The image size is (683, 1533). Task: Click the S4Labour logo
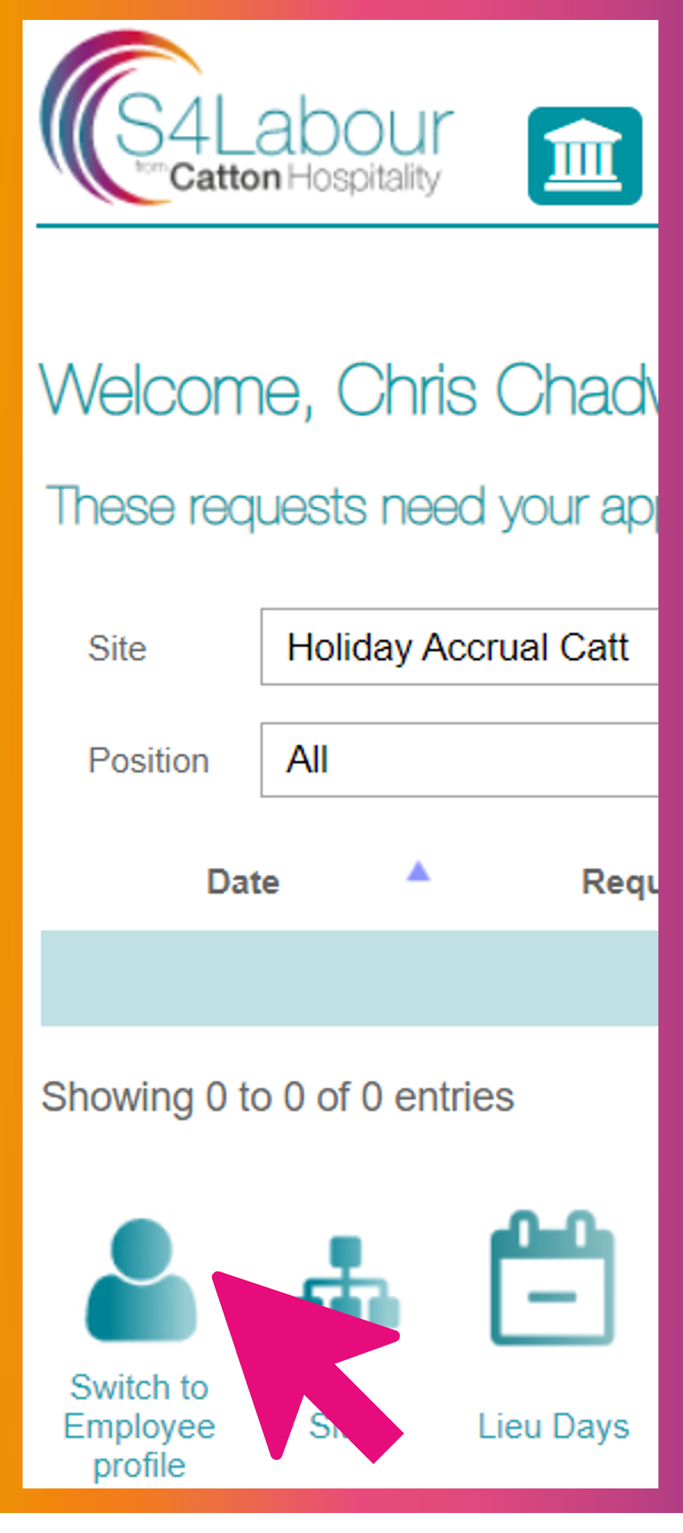(247, 117)
